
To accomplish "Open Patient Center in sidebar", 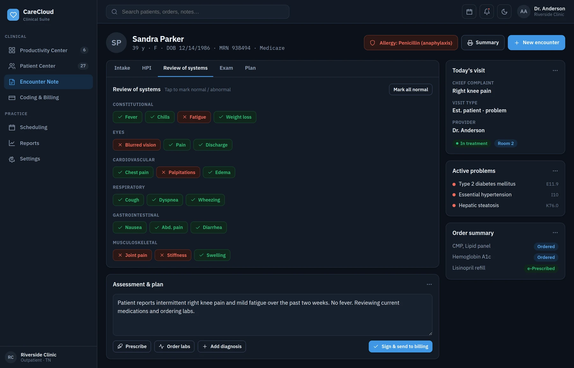I will pos(48,66).
